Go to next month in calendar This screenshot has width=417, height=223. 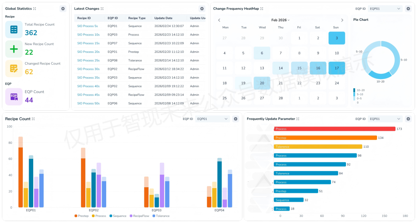pos(342,20)
